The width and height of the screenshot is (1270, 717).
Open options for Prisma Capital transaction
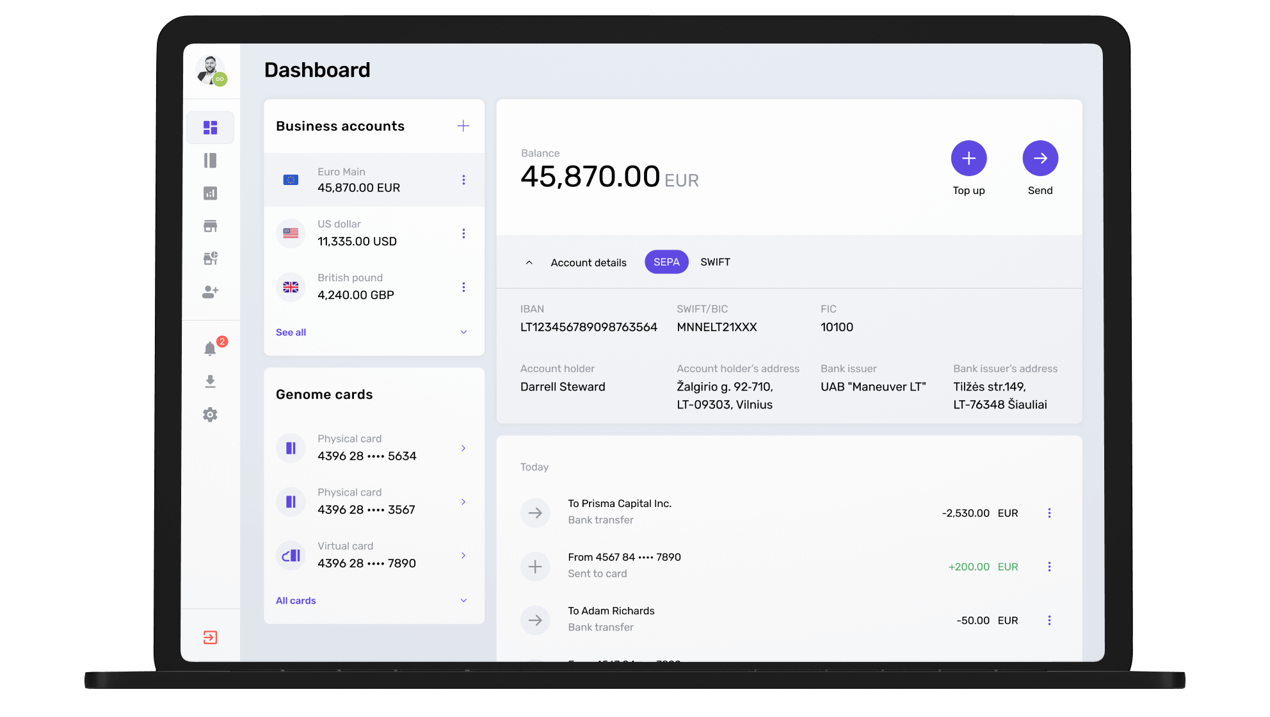(1049, 513)
